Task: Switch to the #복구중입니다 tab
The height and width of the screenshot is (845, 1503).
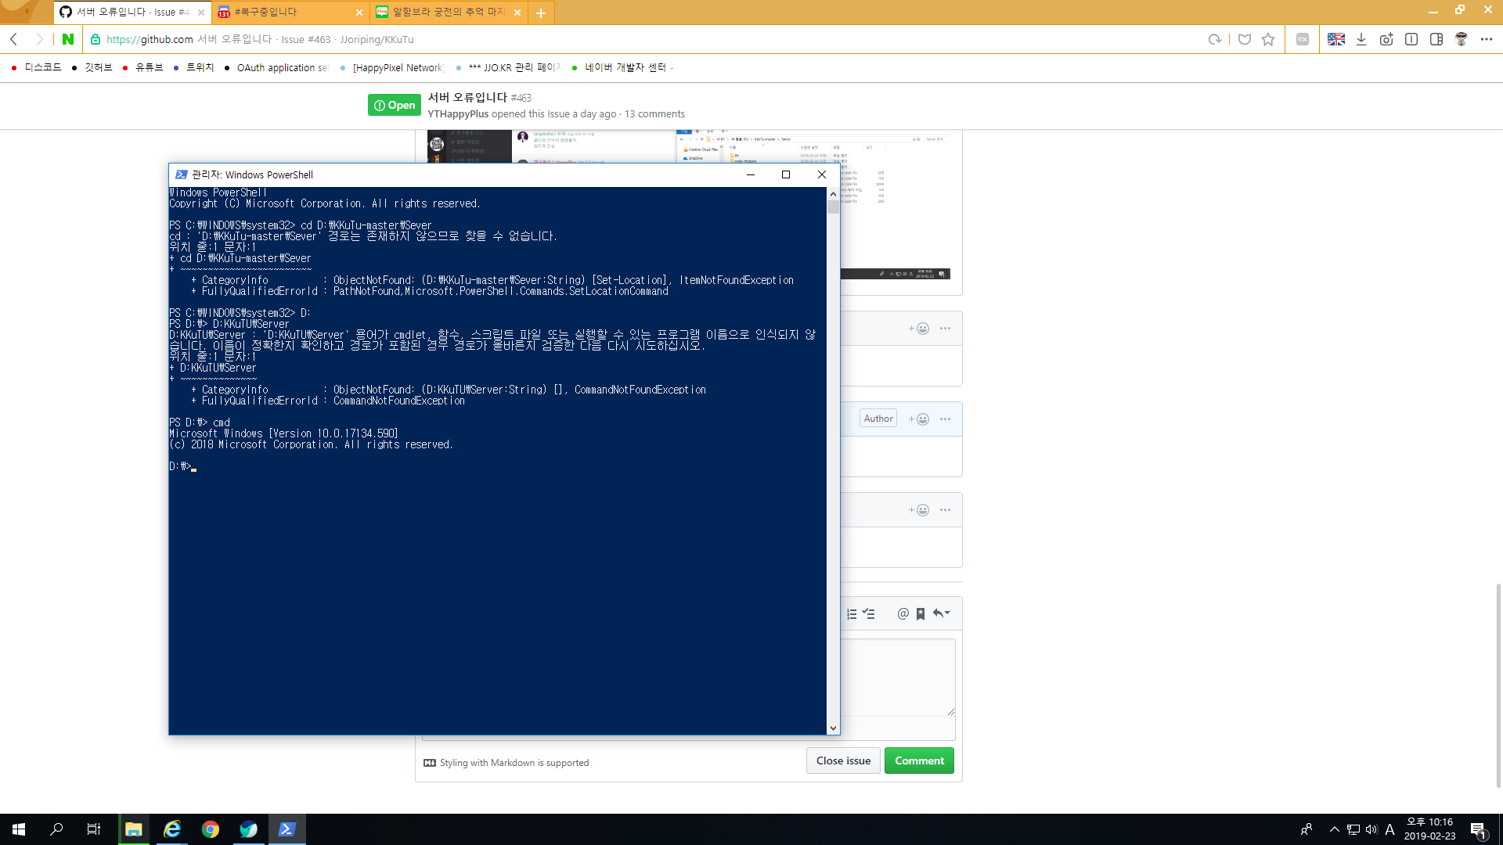Action: pyautogui.click(x=262, y=13)
